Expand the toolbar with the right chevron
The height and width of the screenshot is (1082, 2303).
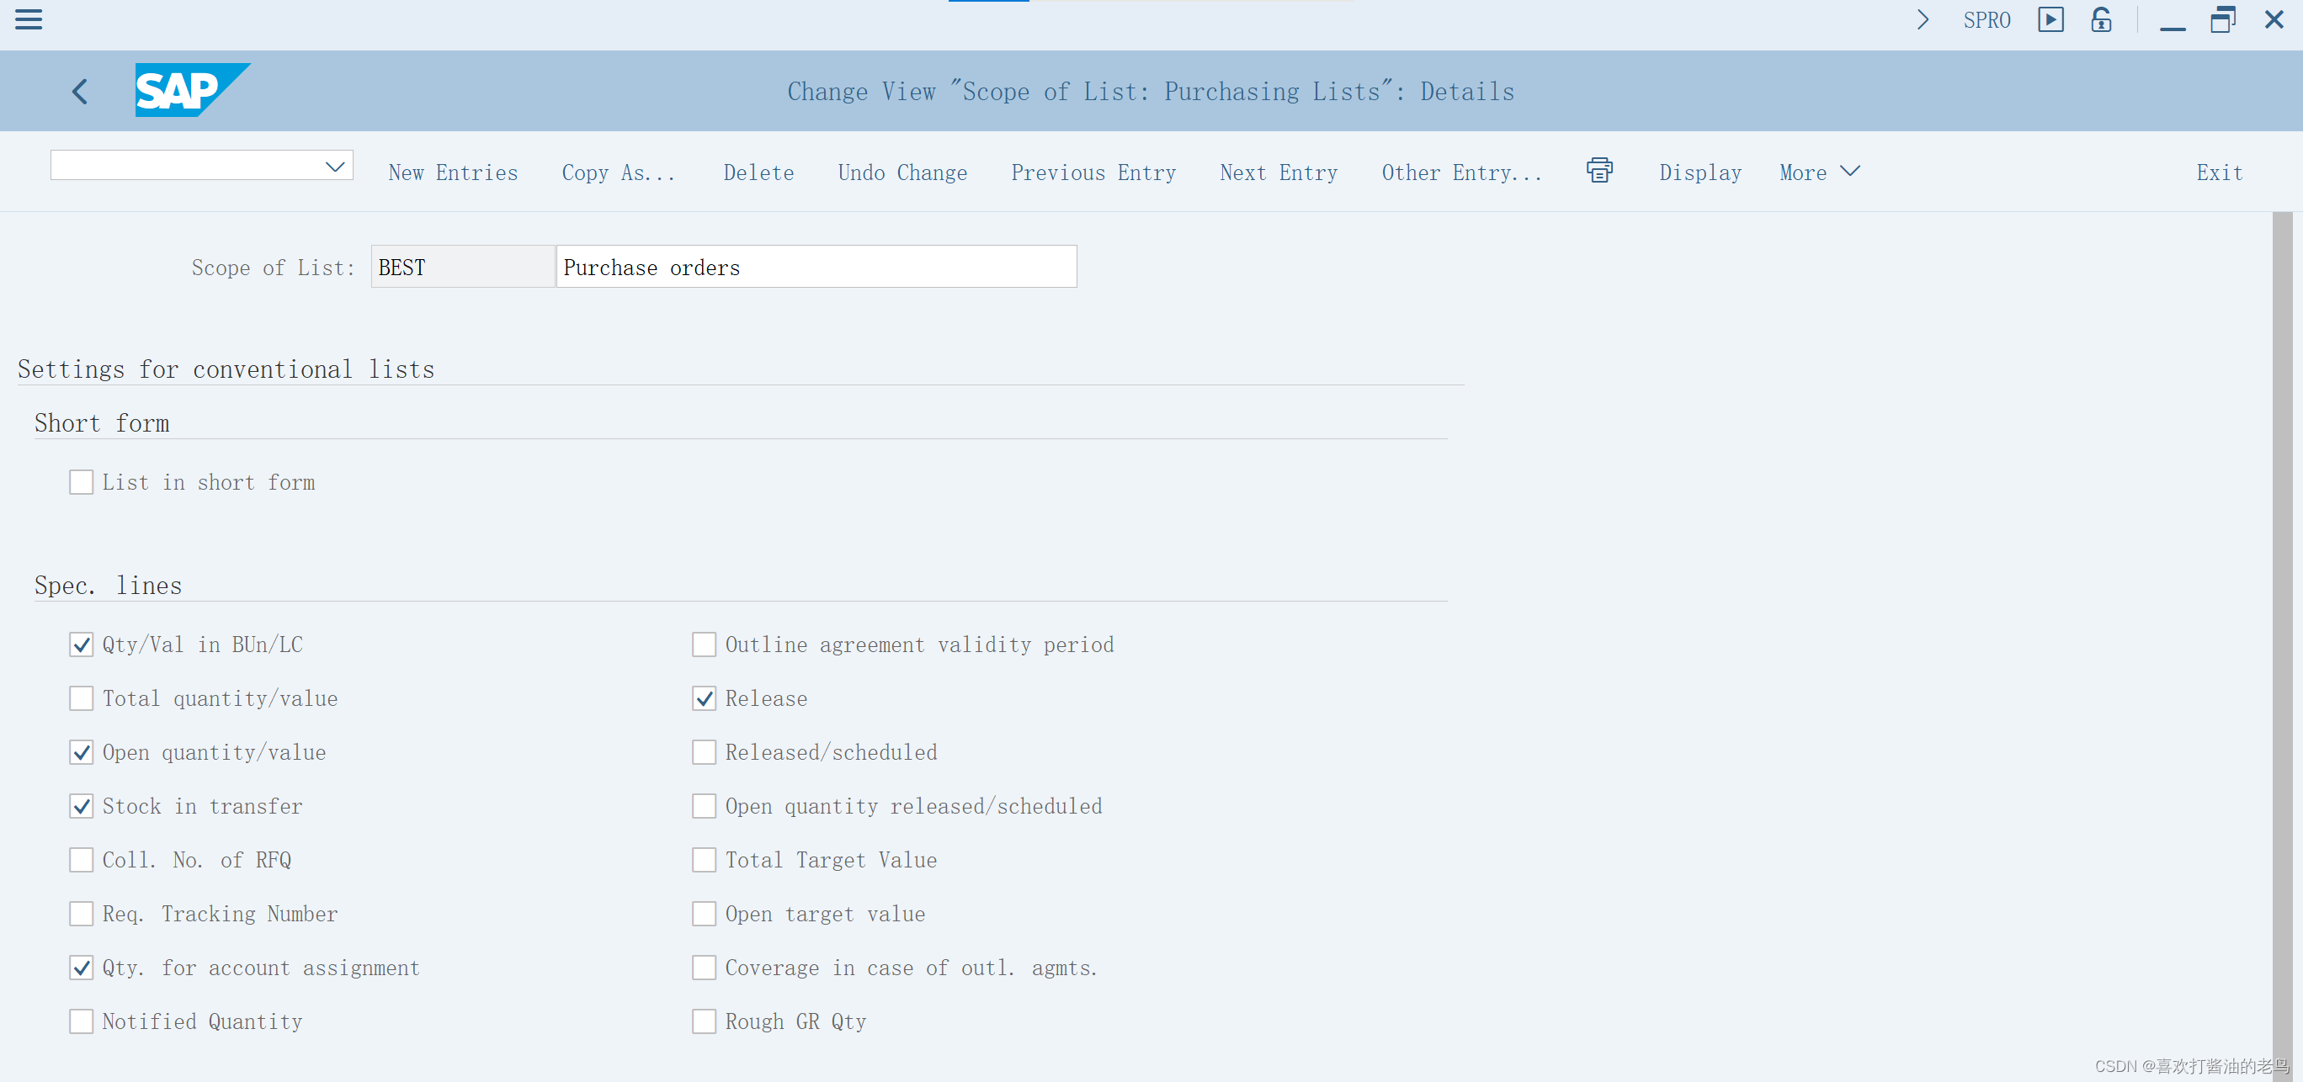tap(1923, 19)
